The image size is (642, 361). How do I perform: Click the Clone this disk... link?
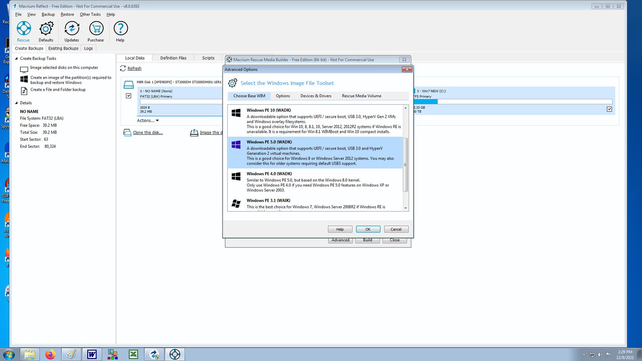point(148,133)
